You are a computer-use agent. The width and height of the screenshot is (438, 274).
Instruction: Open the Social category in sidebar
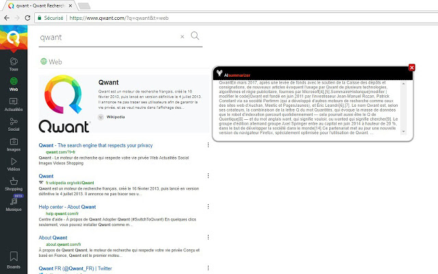[x=14, y=125]
